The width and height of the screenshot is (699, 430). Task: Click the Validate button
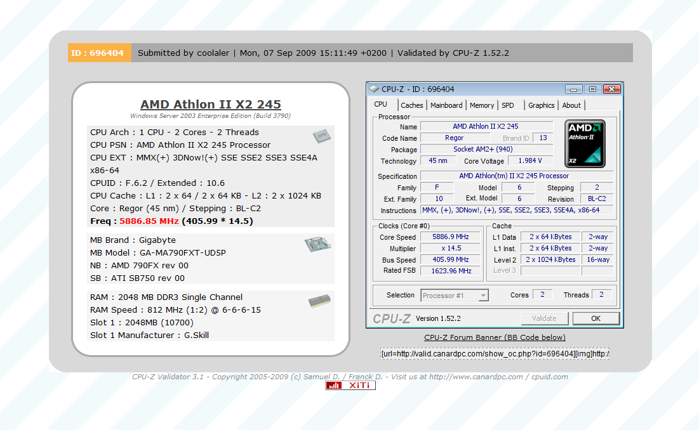coord(545,318)
